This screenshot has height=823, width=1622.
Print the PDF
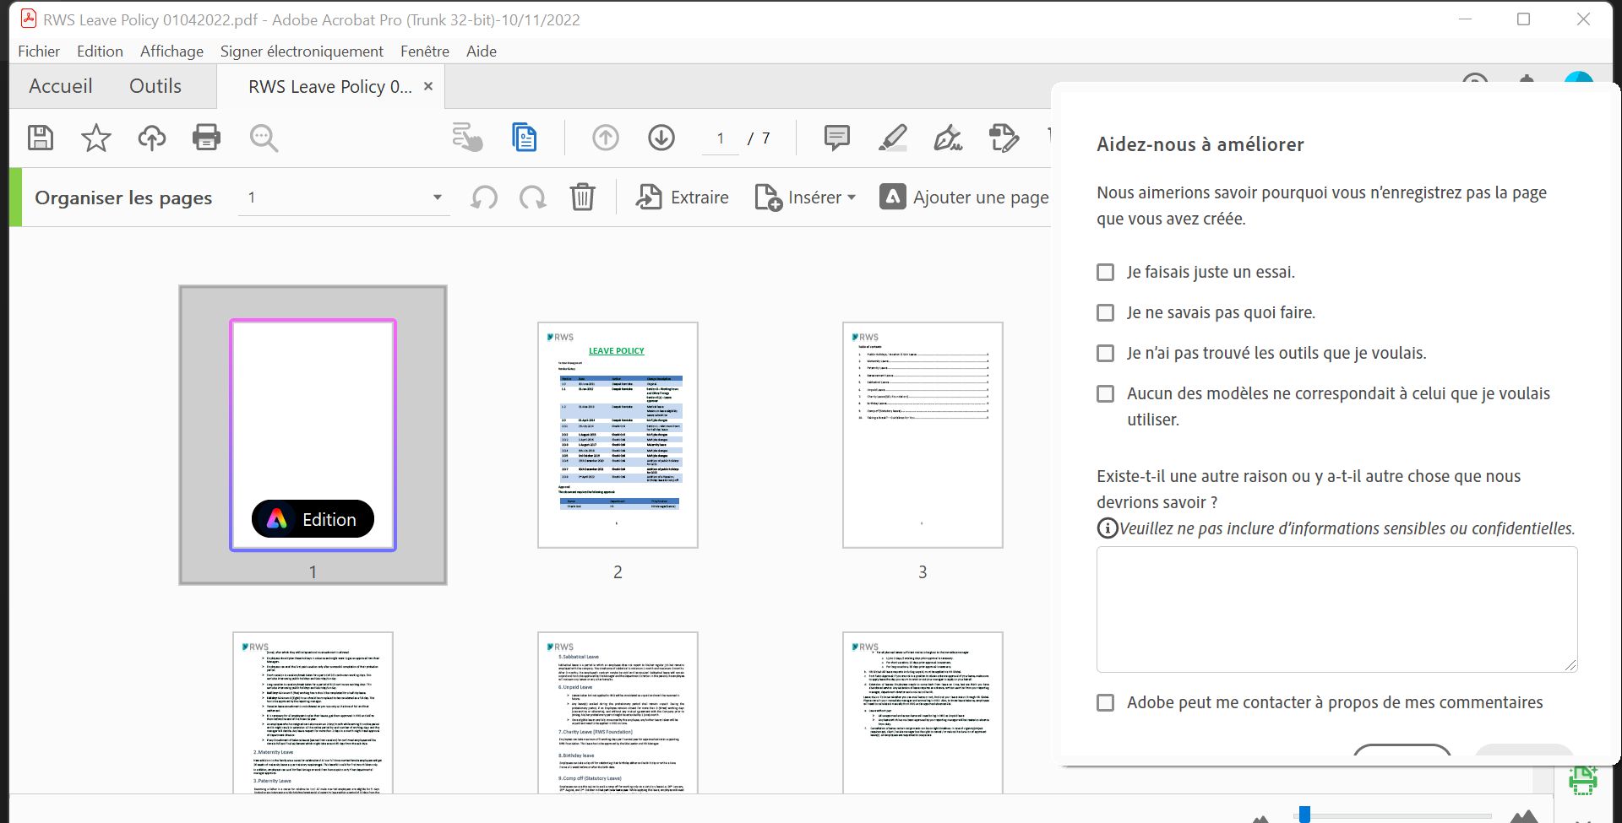pyautogui.click(x=207, y=138)
